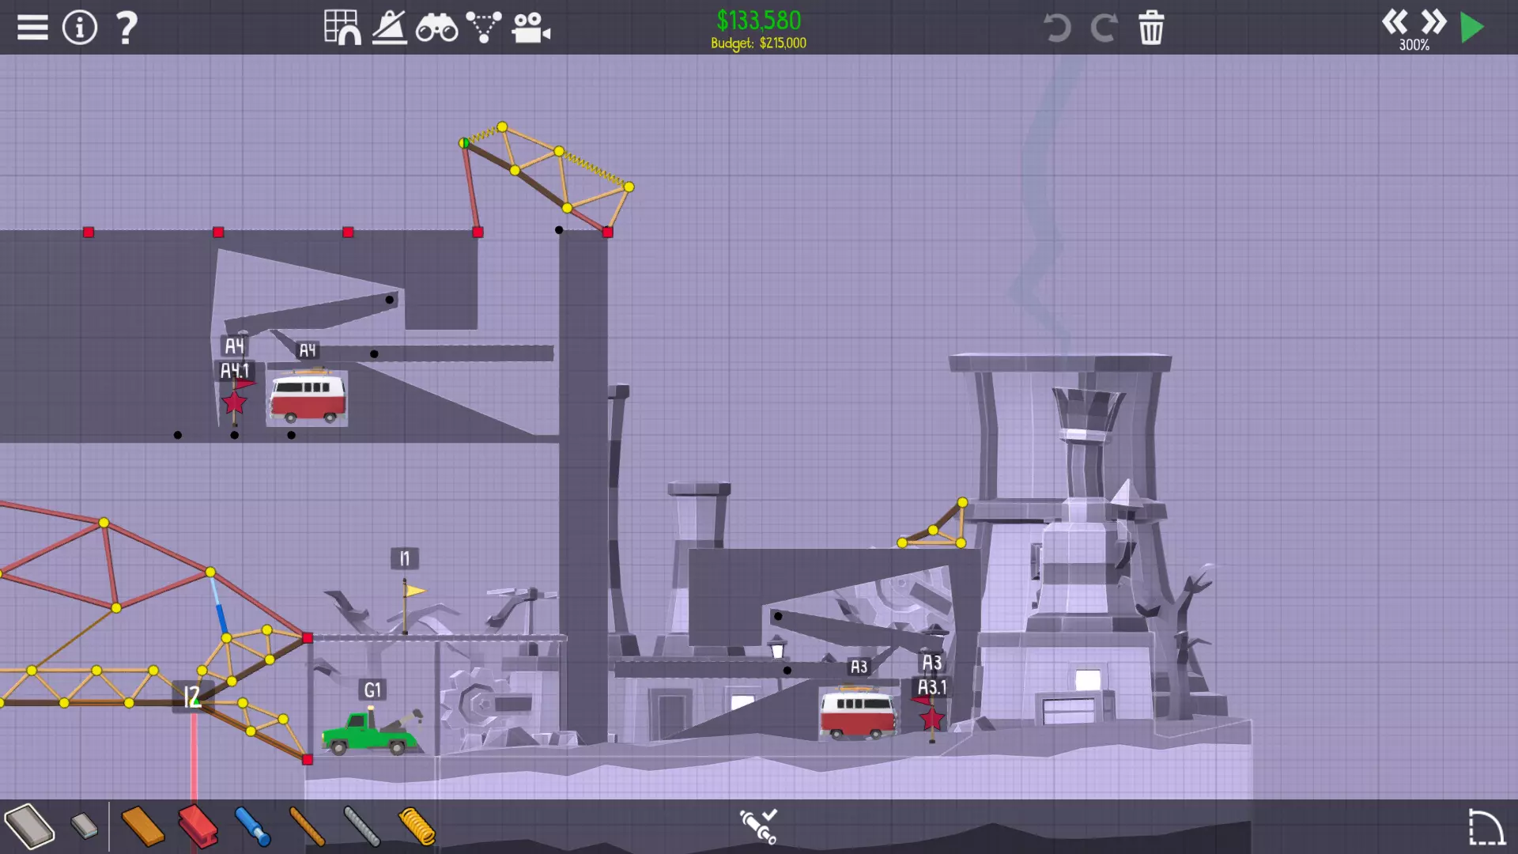The height and width of the screenshot is (854, 1518).
Task: Undo the last action
Action: [1057, 28]
